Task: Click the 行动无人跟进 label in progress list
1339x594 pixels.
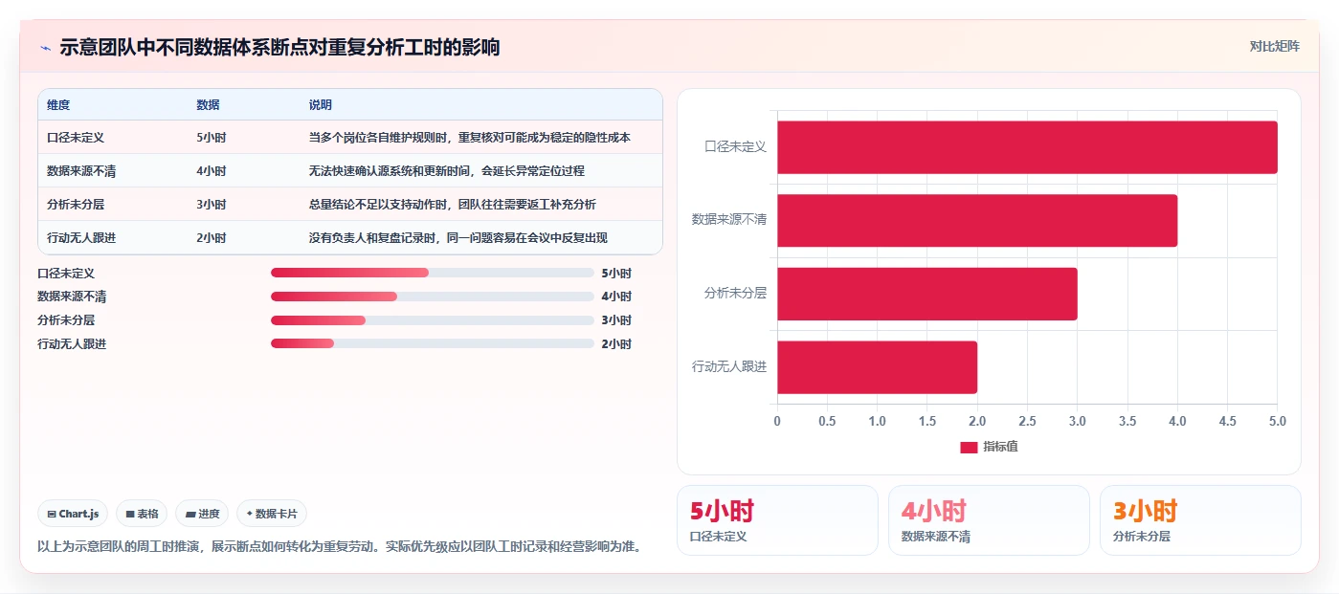Action: pyautogui.click(x=72, y=344)
